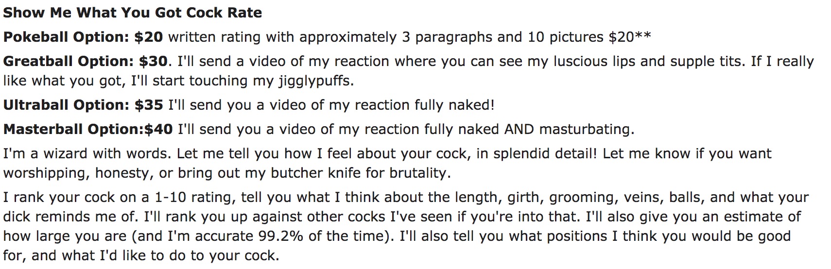This screenshot has width=831, height=269.
Task: Select the "Pokeball Option: $20" bold label
Action: (x=83, y=37)
